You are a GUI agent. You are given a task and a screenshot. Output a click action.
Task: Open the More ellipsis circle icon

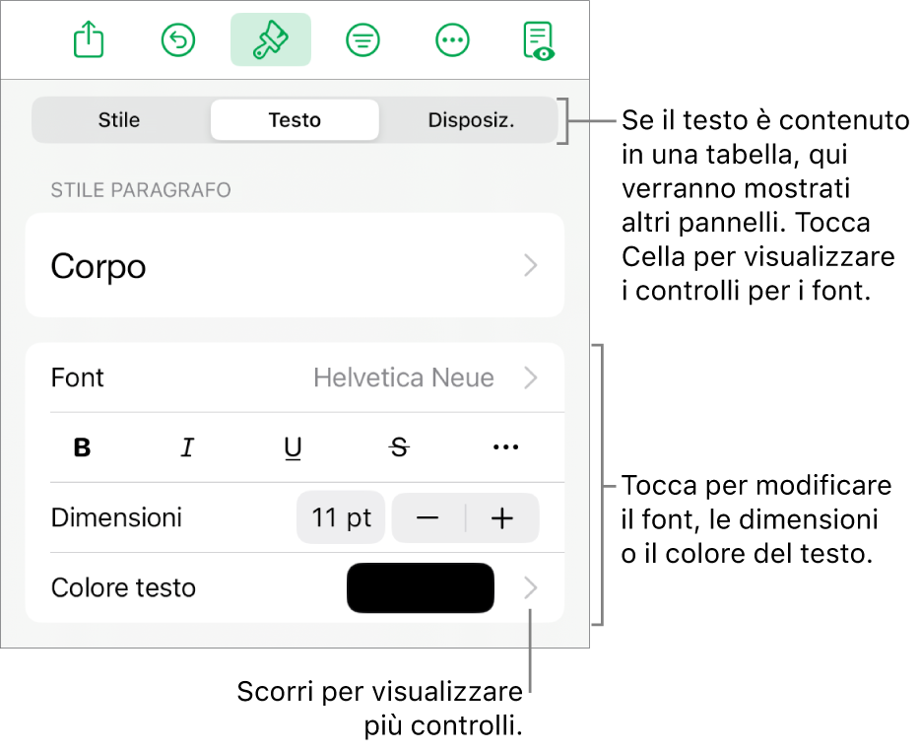point(452,40)
